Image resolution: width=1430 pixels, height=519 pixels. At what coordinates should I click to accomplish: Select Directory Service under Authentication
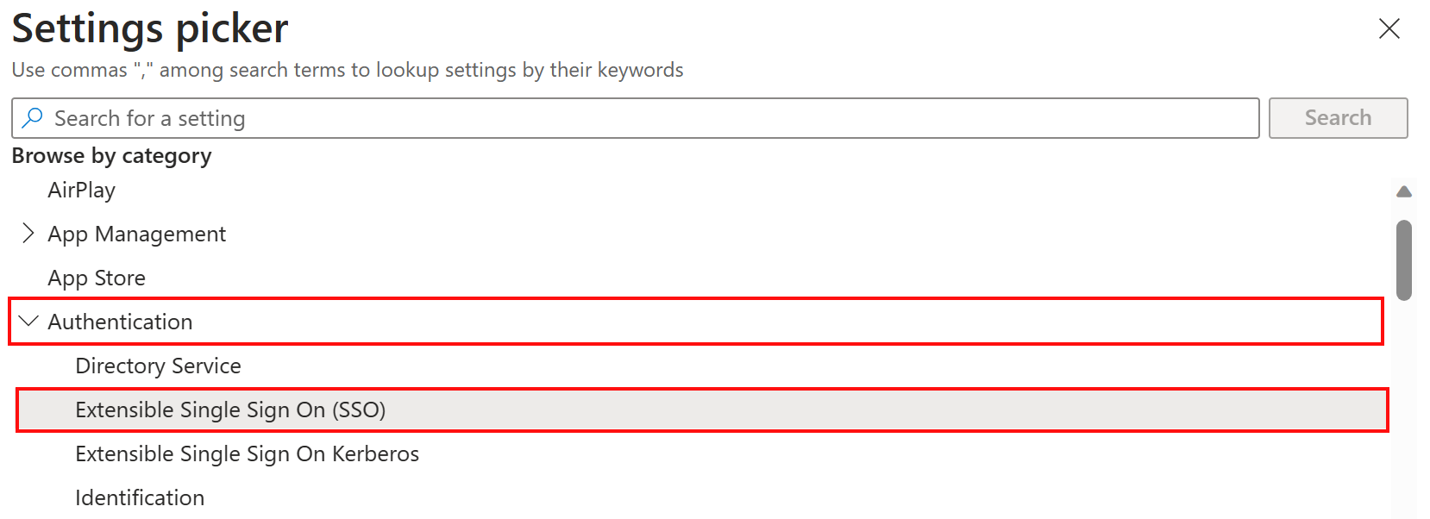158,366
